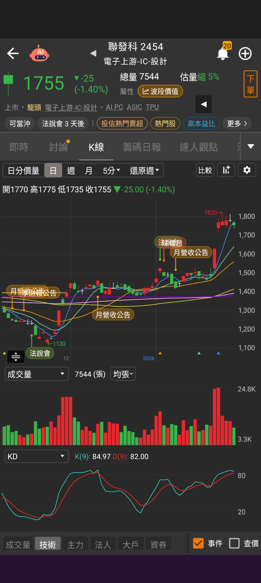Tap the D(9): 82.00 value
261x583 pixels.
pyautogui.click(x=130, y=457)
